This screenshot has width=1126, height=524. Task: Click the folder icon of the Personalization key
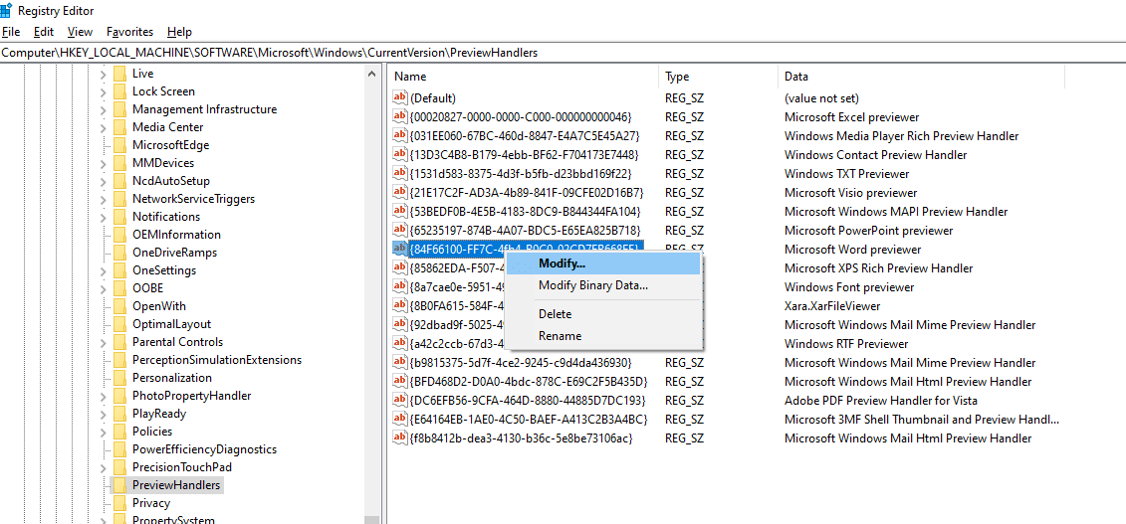click(119, 378)
